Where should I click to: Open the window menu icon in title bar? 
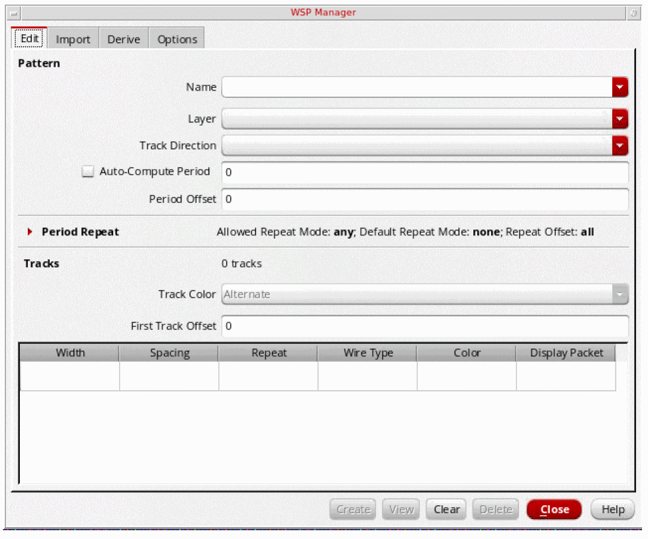tap(14, 13)
